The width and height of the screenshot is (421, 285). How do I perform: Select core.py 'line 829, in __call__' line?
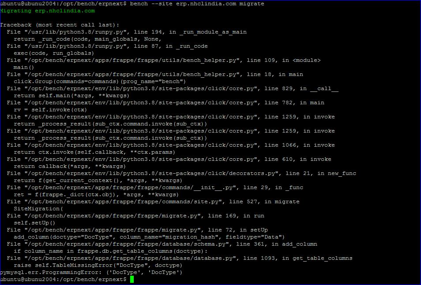point(173,88)
